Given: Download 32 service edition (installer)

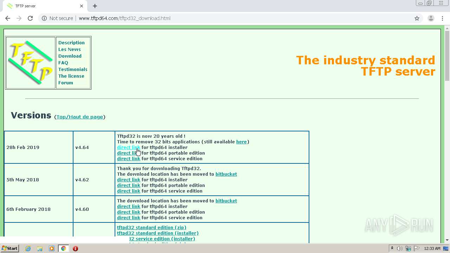Looking at the screenshot, I should (x=162, y=239).
